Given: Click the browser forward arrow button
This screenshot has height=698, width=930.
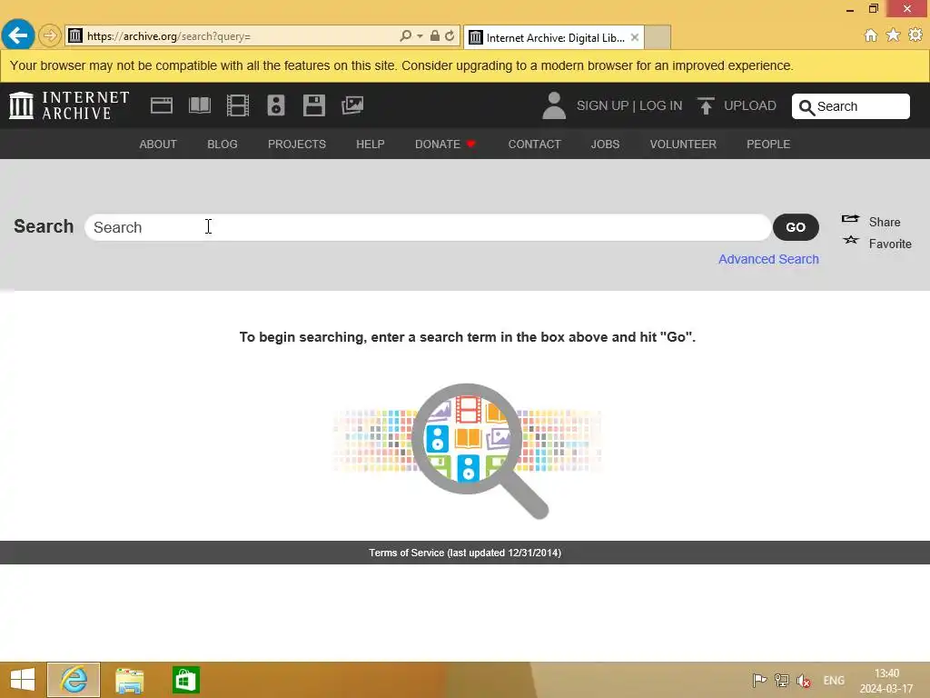Looking at the screenshot, I should coord(50,35).
